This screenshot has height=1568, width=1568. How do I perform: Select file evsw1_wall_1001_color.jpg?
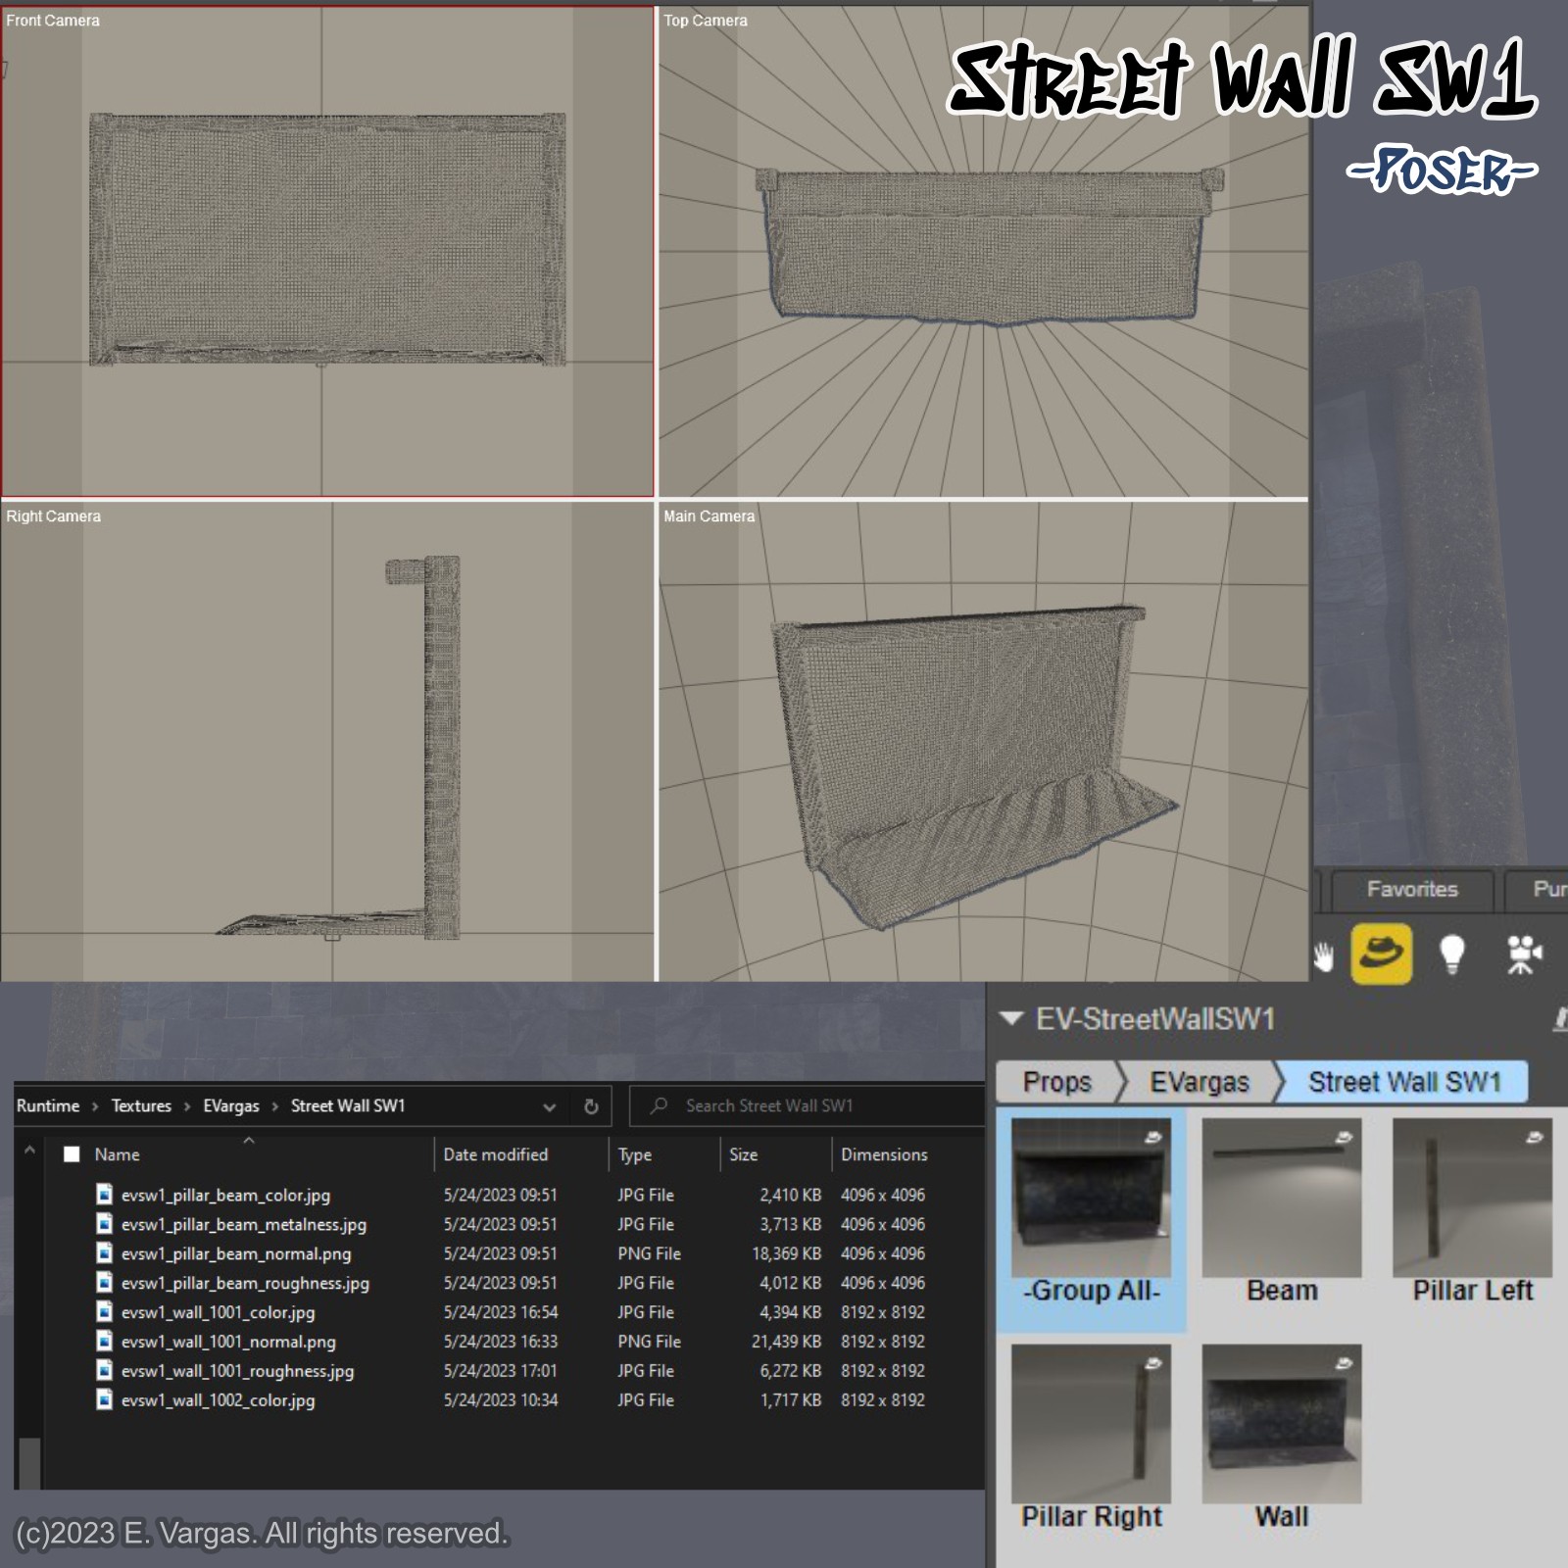point(218,1311)
